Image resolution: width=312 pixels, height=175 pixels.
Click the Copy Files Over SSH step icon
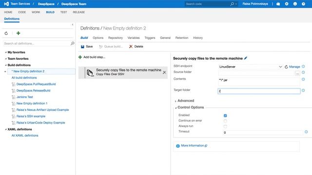click(x=90, y=73)
